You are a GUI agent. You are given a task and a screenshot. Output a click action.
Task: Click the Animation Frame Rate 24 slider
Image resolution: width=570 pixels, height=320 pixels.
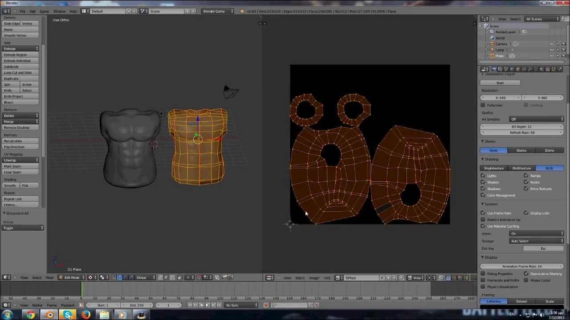pos(521,266)
